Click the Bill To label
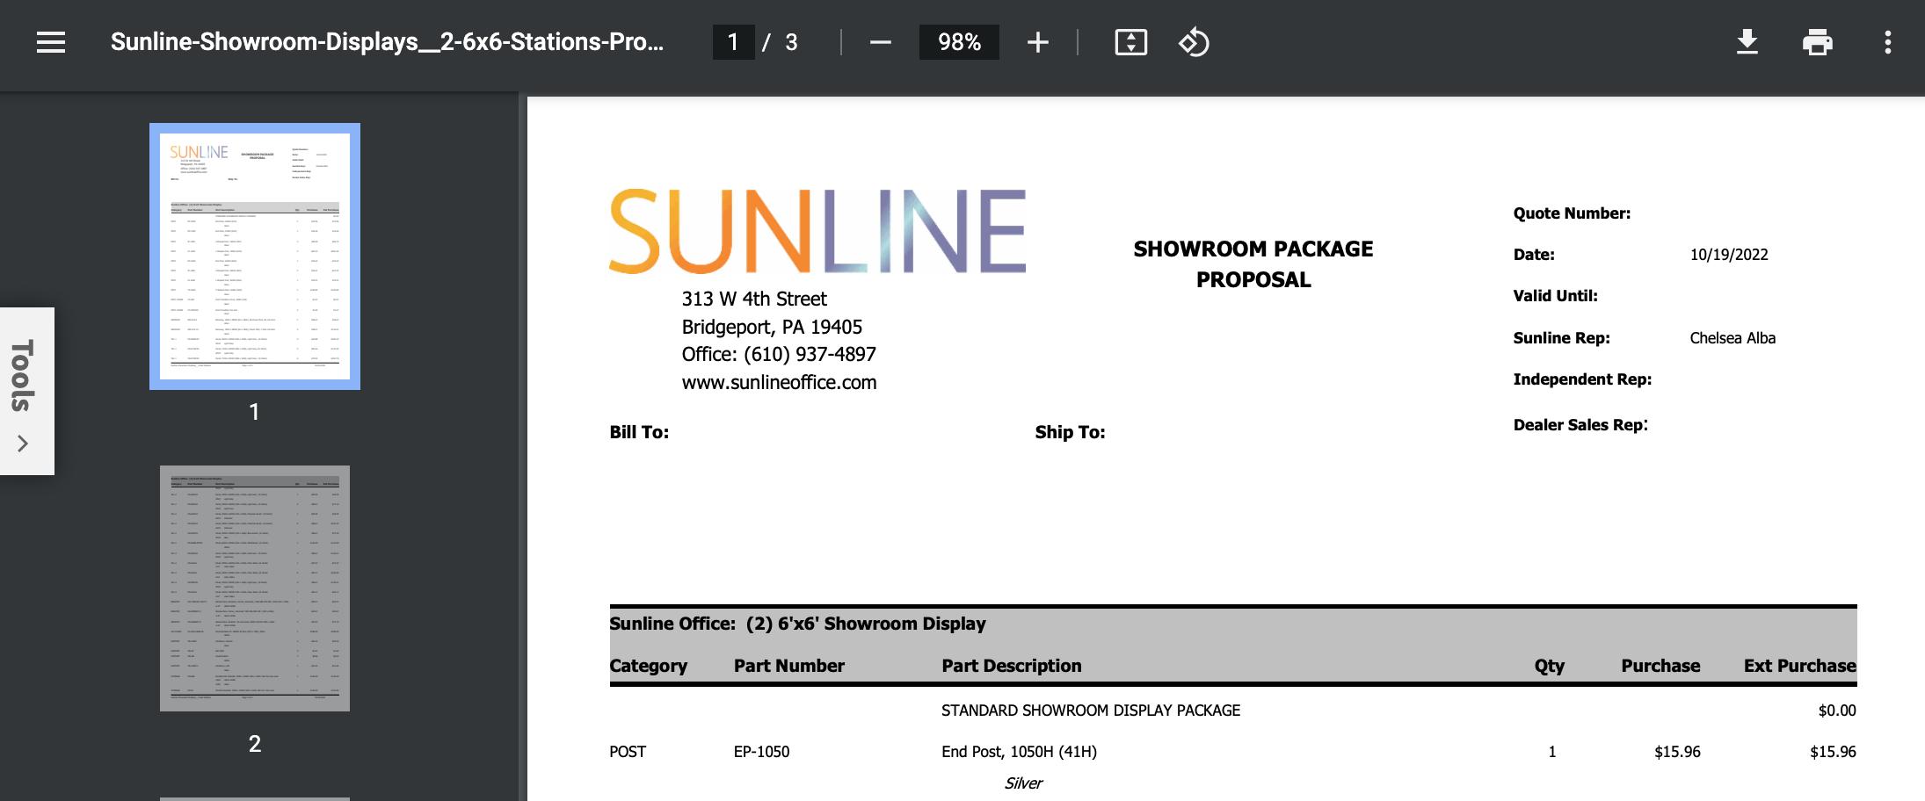 pyautogui.click(x=639, y=432)
